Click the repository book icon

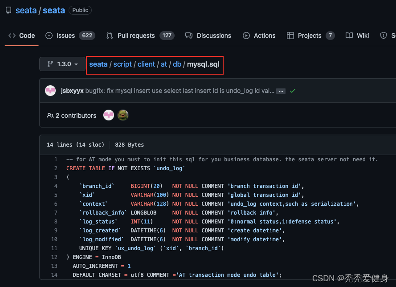tap(8, 10)
